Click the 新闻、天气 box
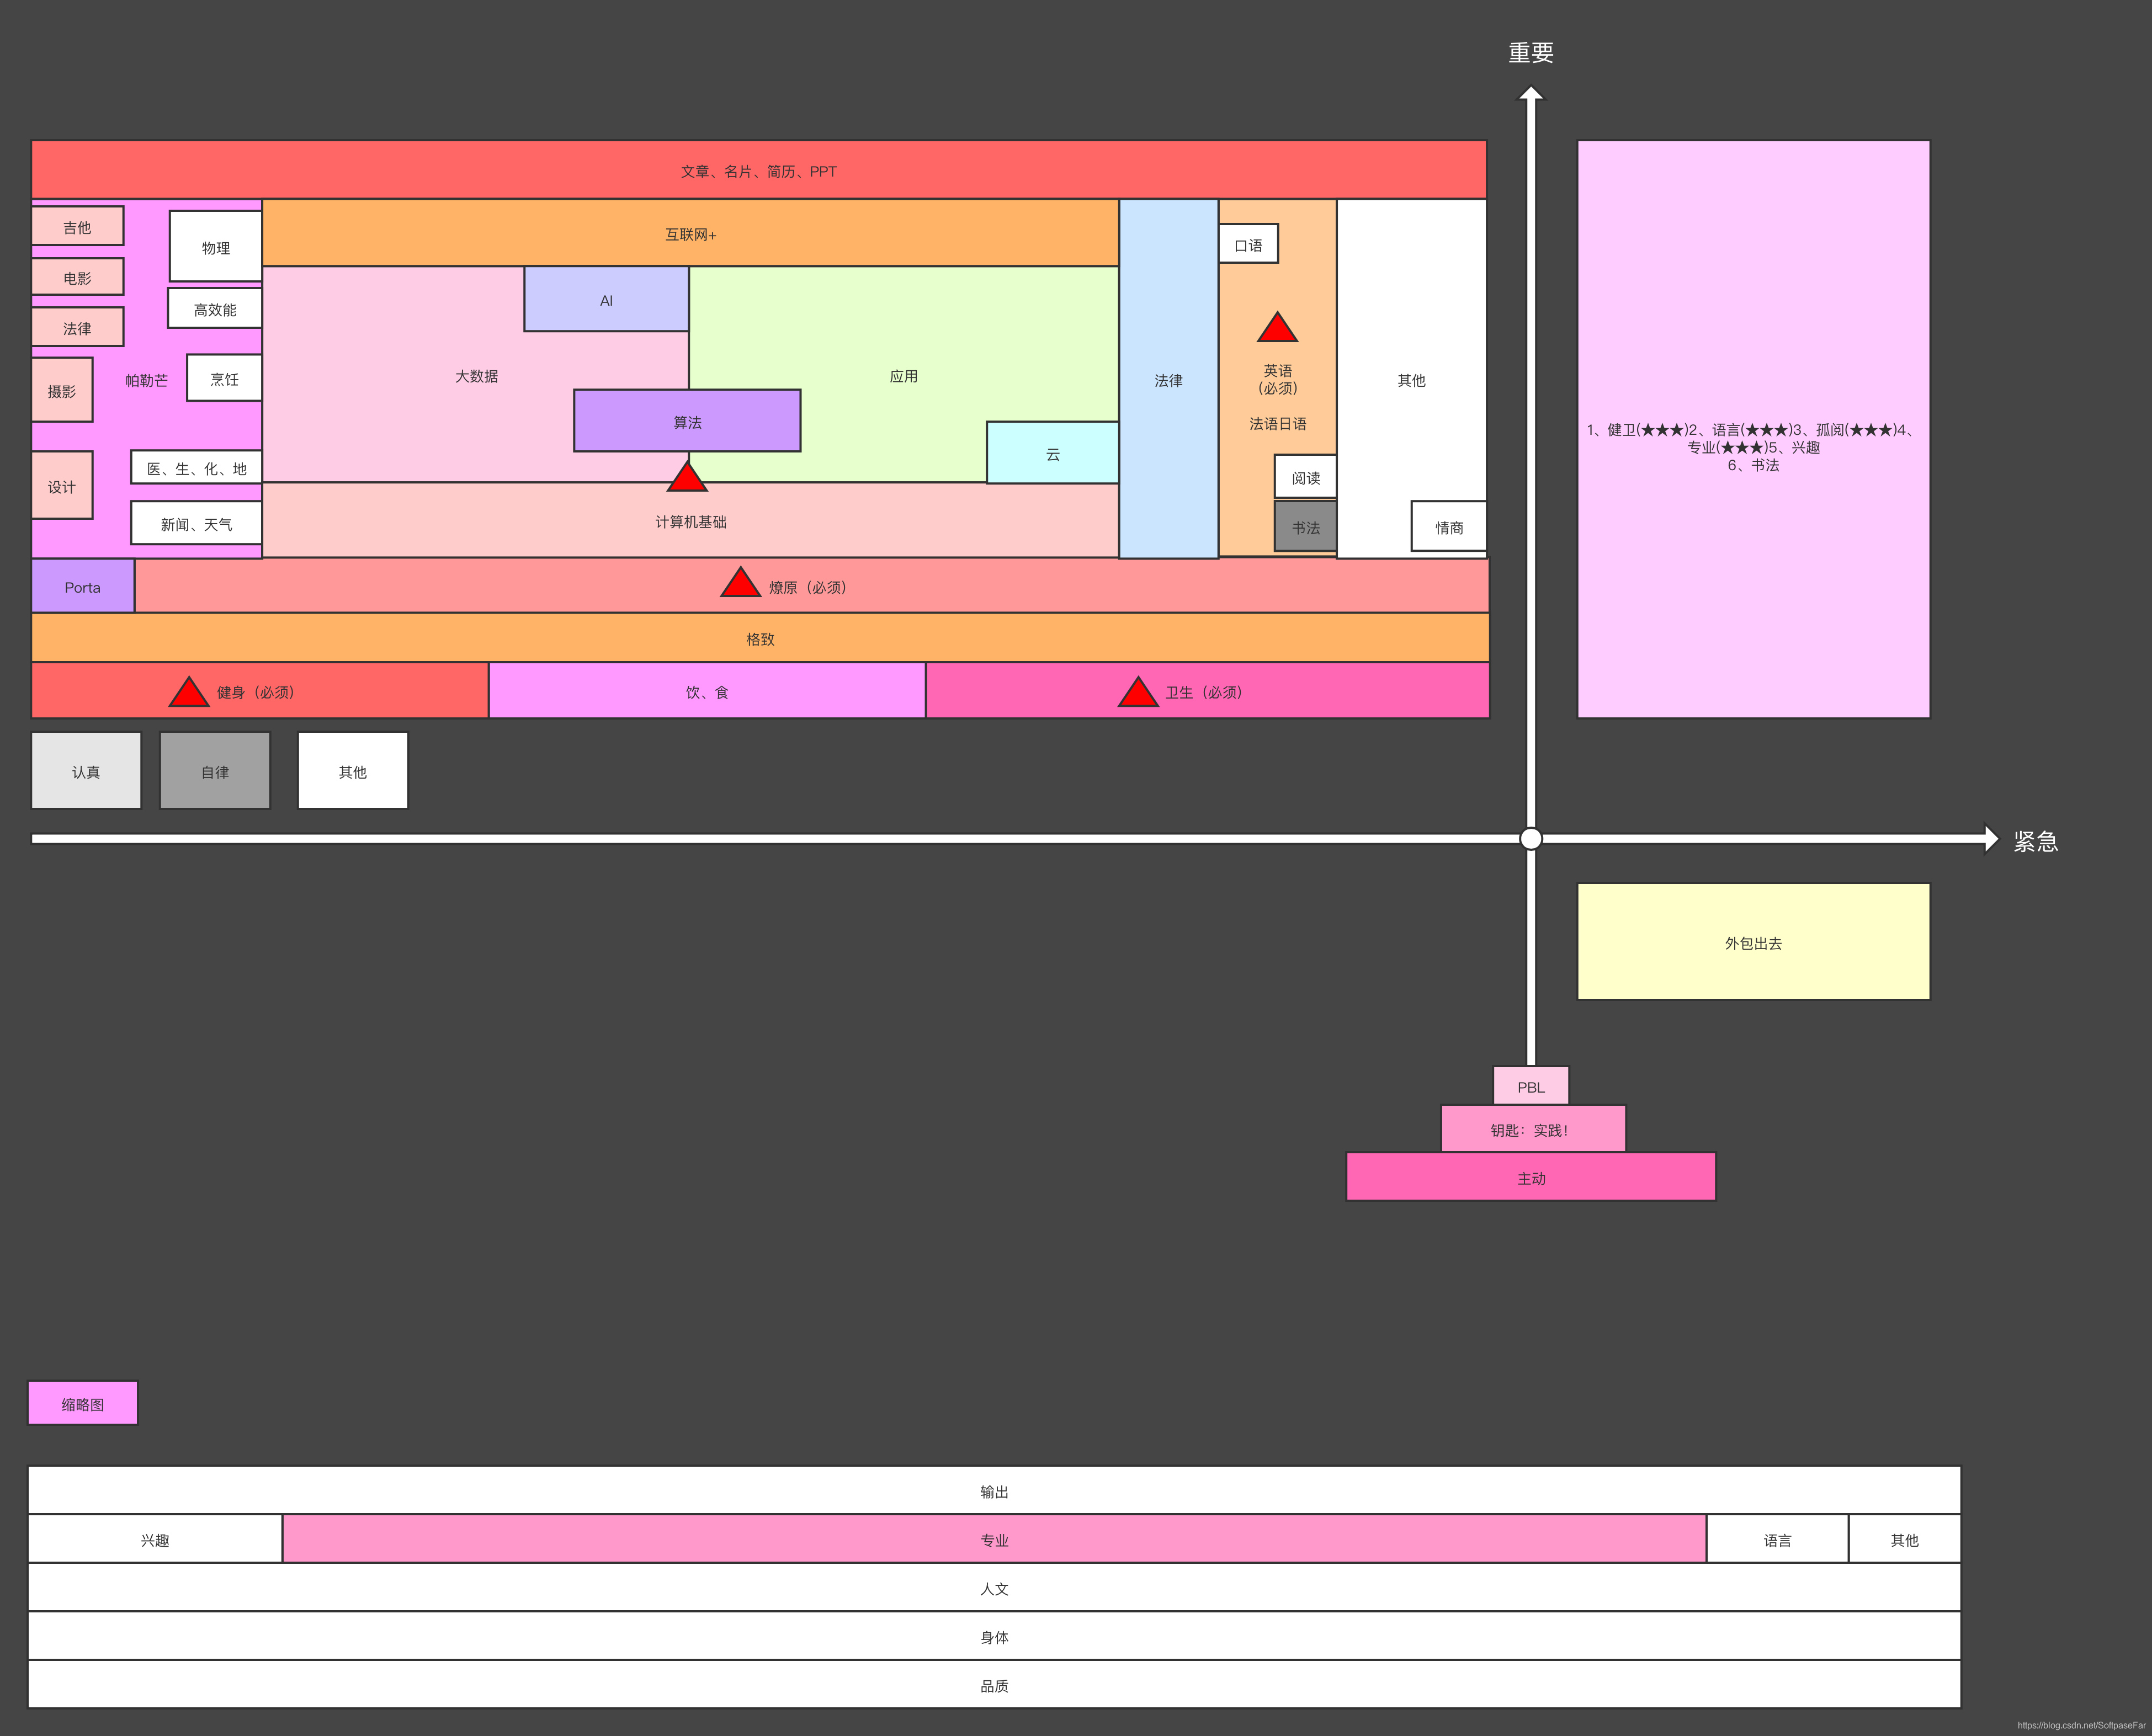Image resolution: width=2152 pixels, height=1736 pixels. click(x=196, y=523)
